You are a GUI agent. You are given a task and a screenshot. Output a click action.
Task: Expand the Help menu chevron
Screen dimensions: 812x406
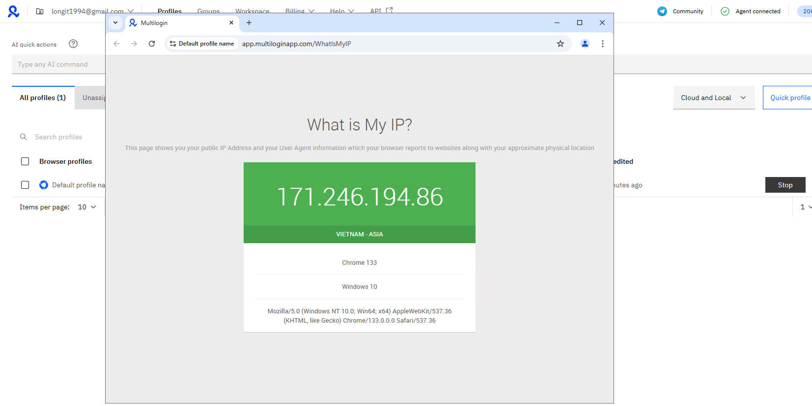point(351,11)
